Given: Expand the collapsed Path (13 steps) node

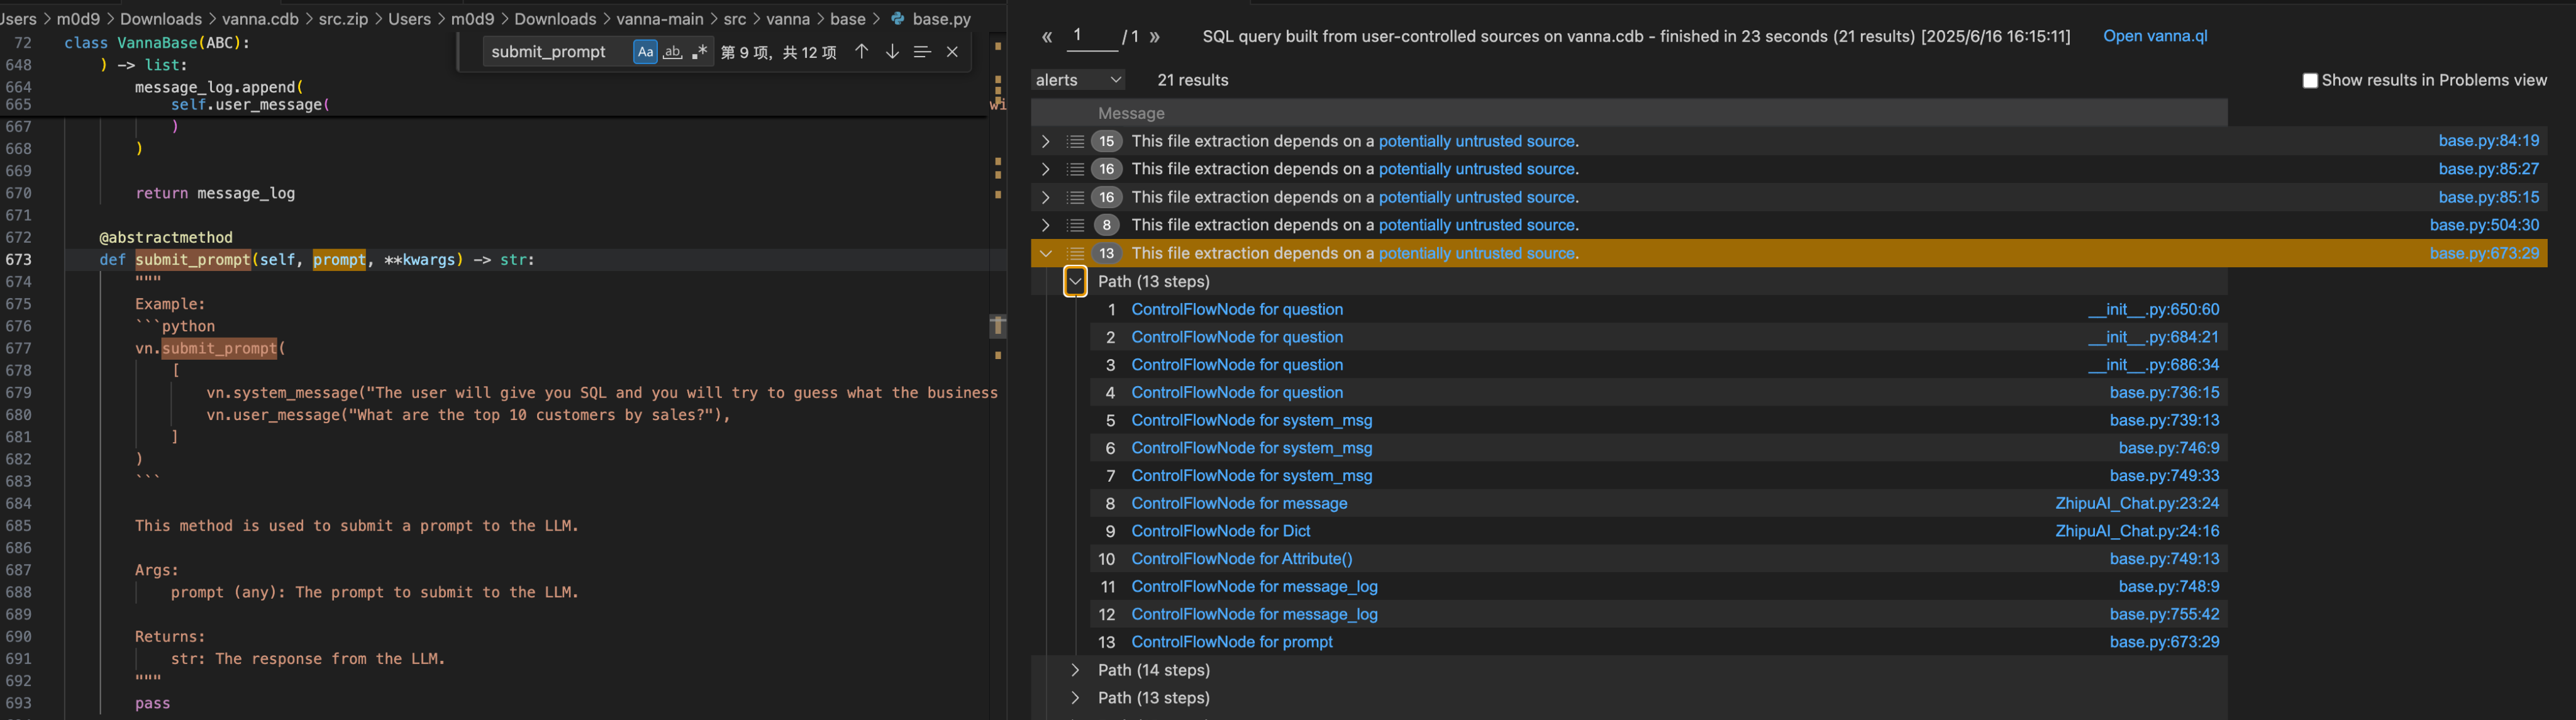Looking at the screenshot, I should (x=1075, y=698).
